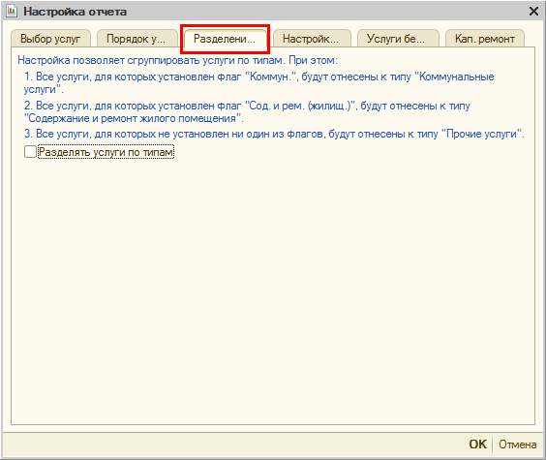This screenshot has width=546, height=460.
Task: Close the Настройка отчета dialog
Action: pos(533,12)
